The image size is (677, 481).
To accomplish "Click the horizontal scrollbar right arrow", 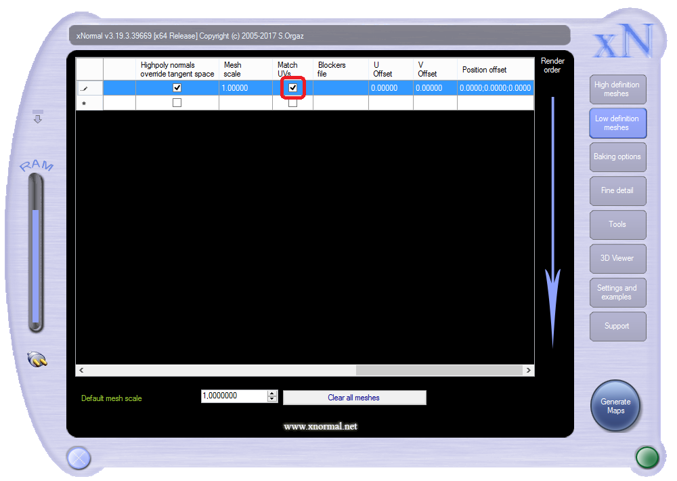I will pyautogui.click(x=528, y=371).
